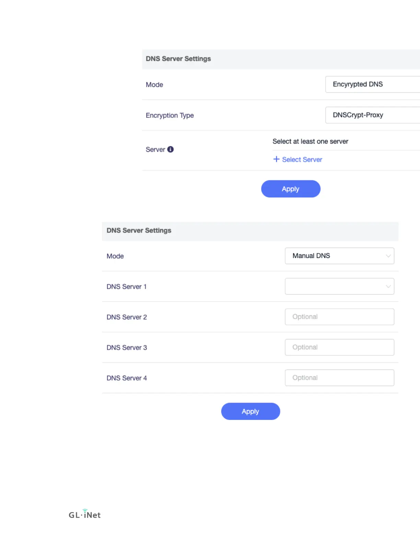The image size is (420, 544).
Task: Click the chevron in DNS Server 1 field
Action: (388, 286)
